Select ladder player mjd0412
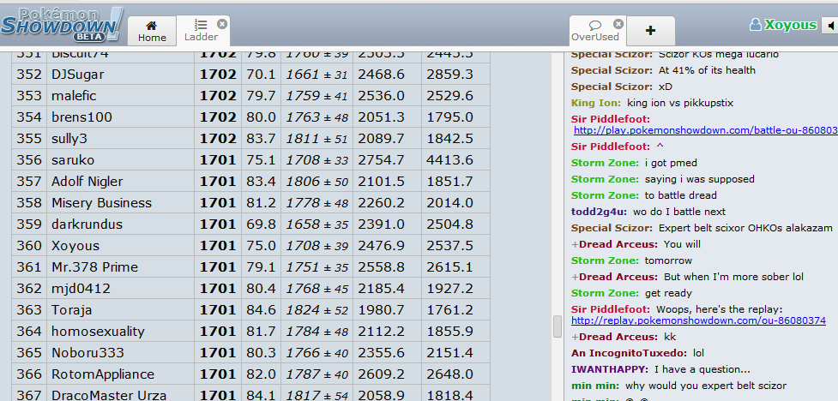This screenshot has height=401, width=838. [x=81, y=289]
